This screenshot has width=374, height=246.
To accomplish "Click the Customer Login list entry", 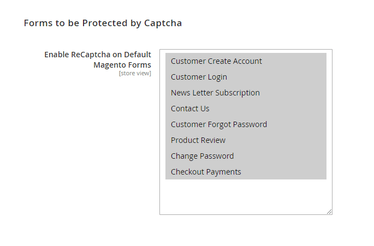I will (x=199, y=77).
